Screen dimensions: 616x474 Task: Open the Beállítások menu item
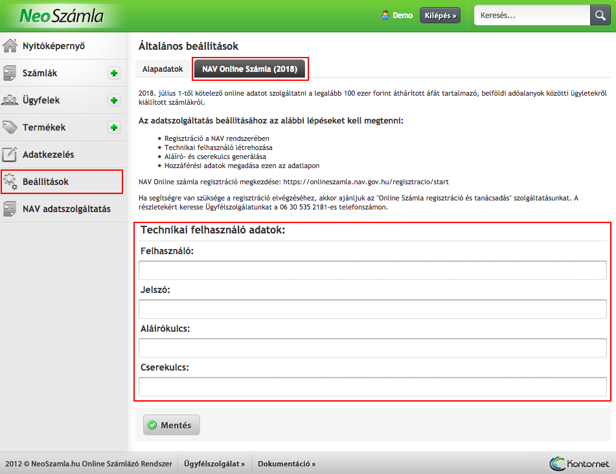click(x=62, y=182)
